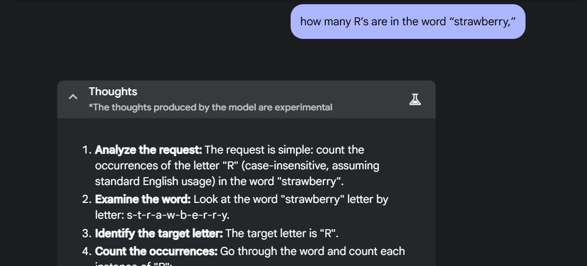Image resolution: width=587 pixels, height=266 pixels.
Task: Click list number 4 in Thoughts
Action: (87, 251)
